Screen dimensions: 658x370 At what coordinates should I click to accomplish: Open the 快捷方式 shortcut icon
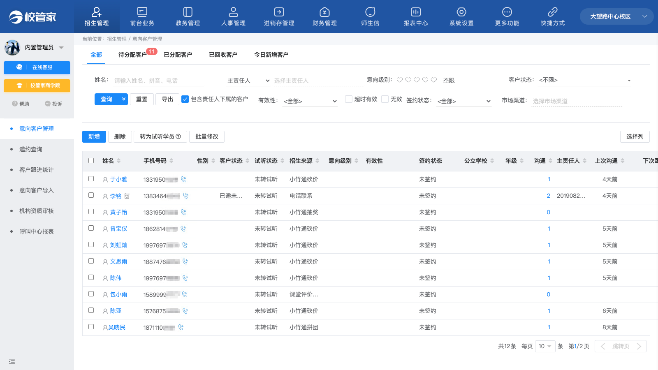[553, 12]
